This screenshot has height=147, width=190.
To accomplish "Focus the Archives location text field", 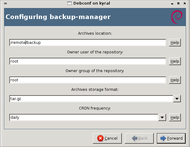I will click(x=88, y=43).
